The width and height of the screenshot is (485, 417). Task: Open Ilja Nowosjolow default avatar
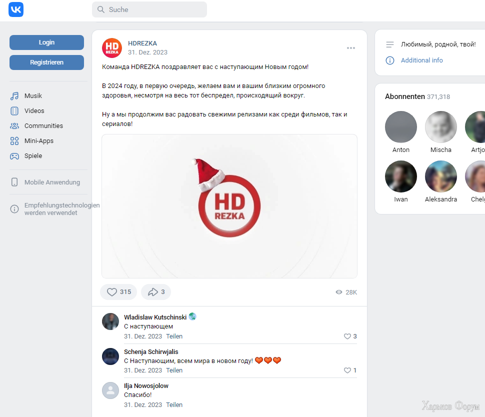[110, 390]
